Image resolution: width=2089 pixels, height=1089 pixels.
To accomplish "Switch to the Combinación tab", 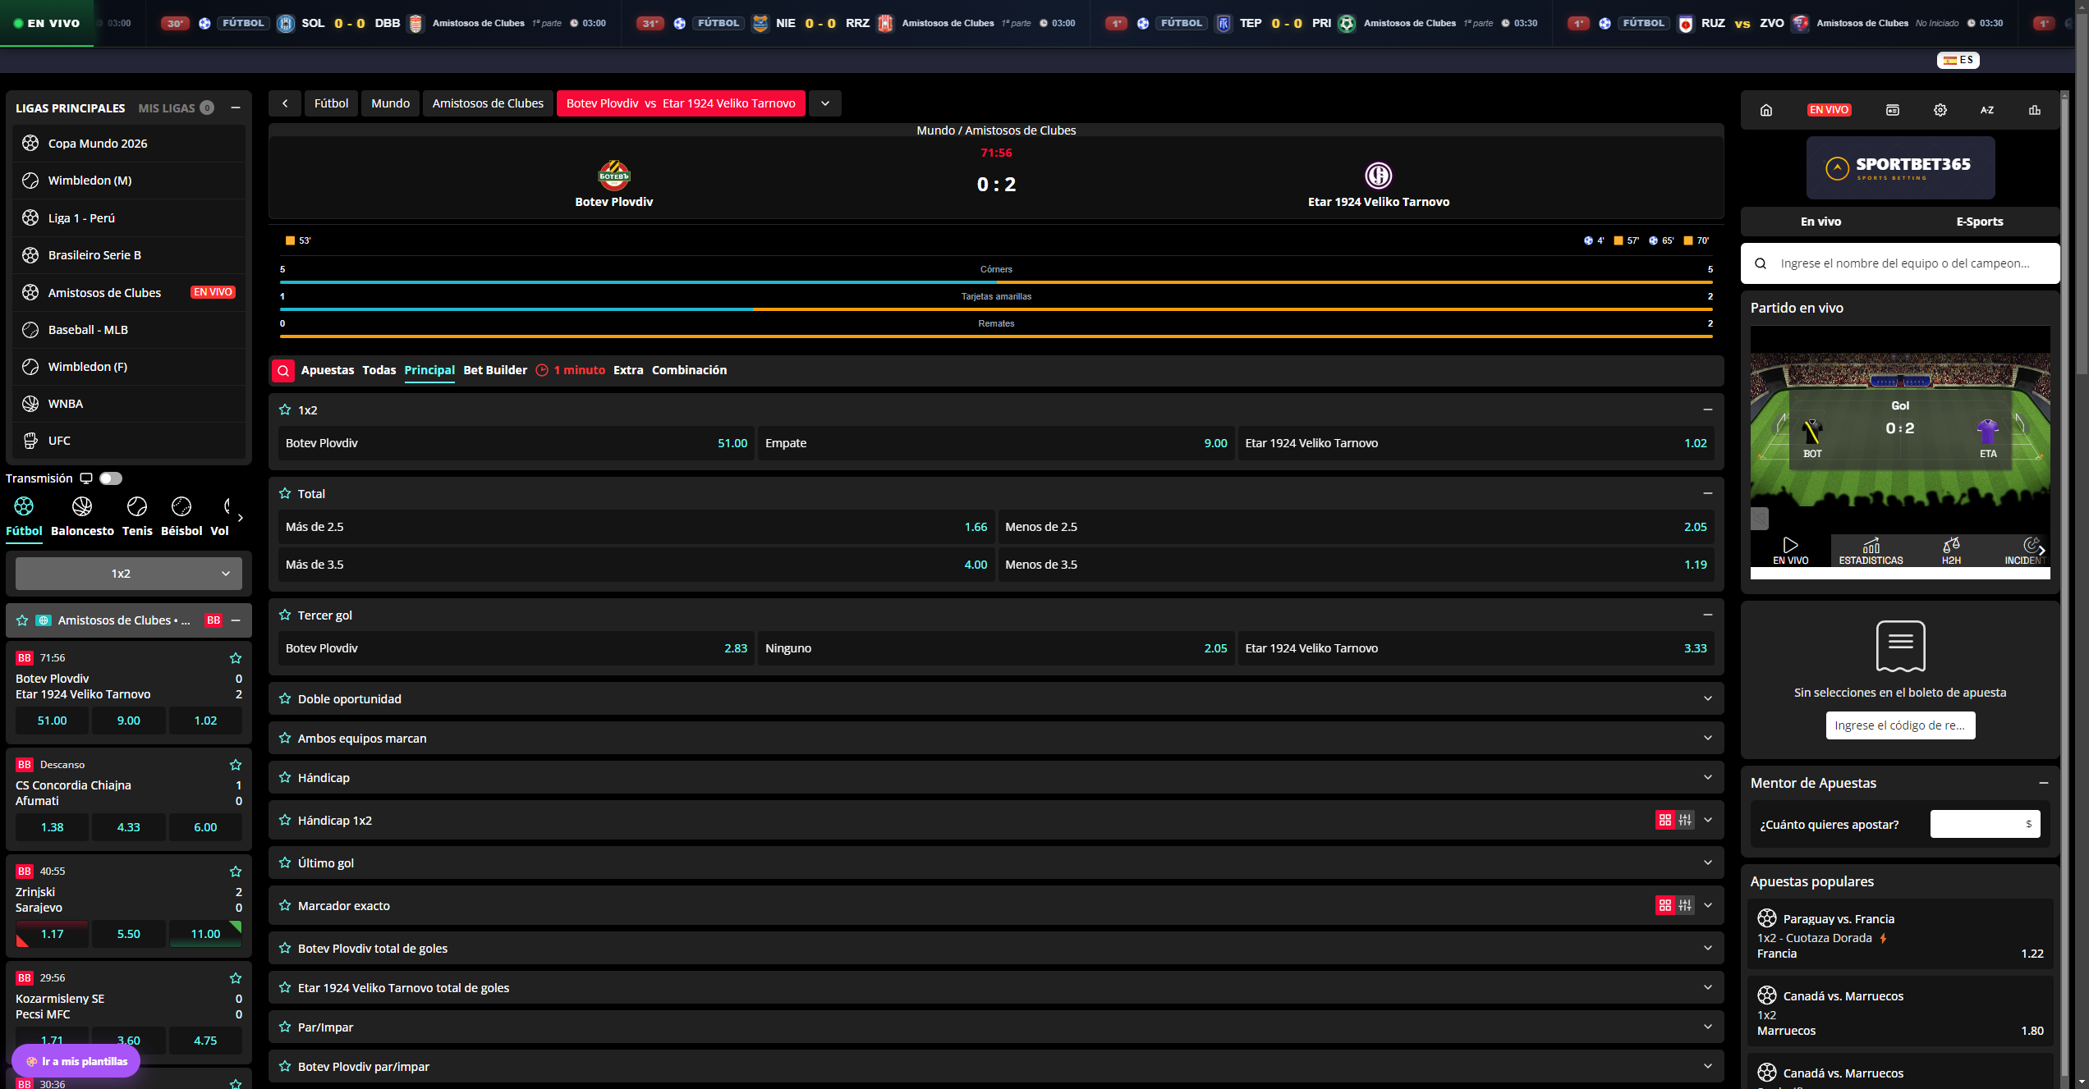I will pos(689,370).
